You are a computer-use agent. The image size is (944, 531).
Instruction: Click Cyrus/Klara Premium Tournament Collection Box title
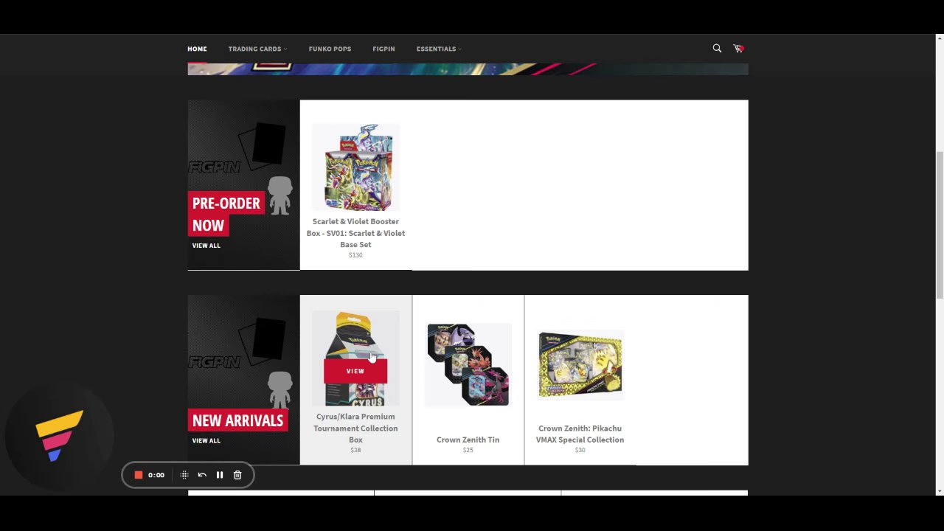(355, 428)
